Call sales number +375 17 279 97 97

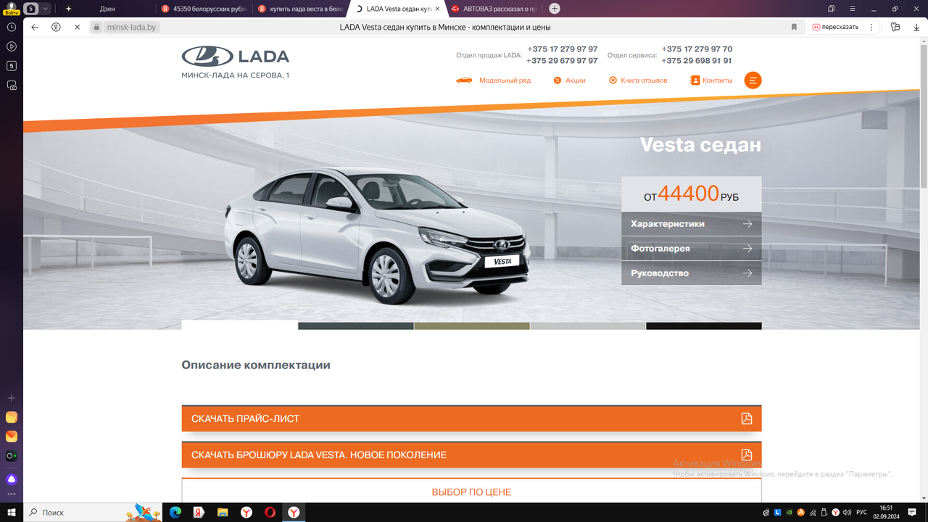(563, 49)
